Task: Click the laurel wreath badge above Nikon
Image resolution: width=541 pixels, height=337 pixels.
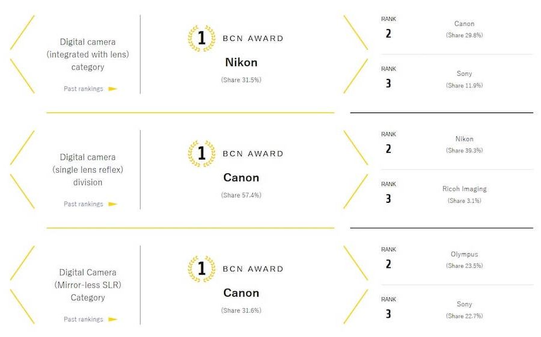Action: coord(201,38)
